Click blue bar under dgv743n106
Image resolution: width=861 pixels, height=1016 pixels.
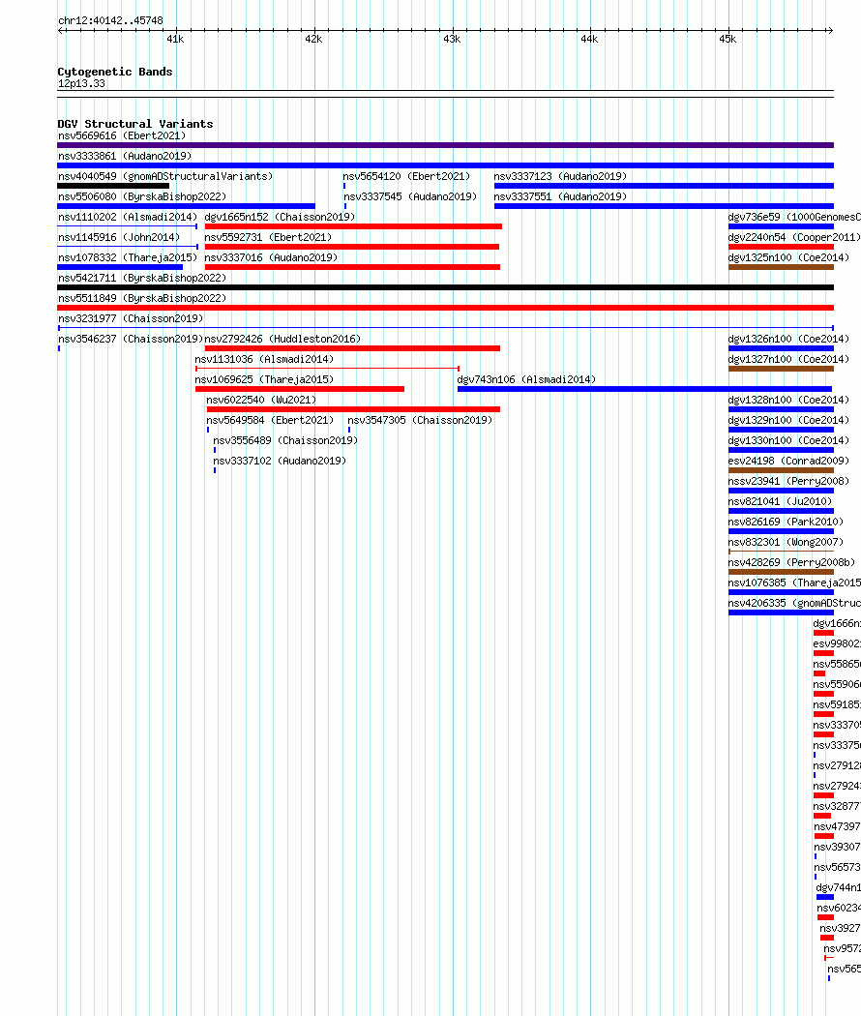click(x=644, y=389)
